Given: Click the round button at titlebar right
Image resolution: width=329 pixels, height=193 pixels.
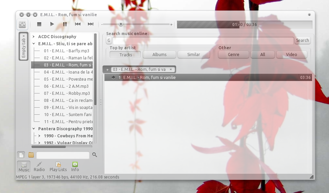Looking at the screenshot, I should coord(309,15).
